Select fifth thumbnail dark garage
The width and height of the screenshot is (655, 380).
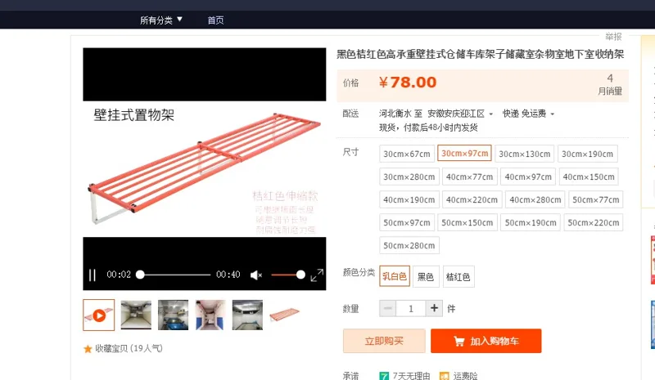click(247, 315)
